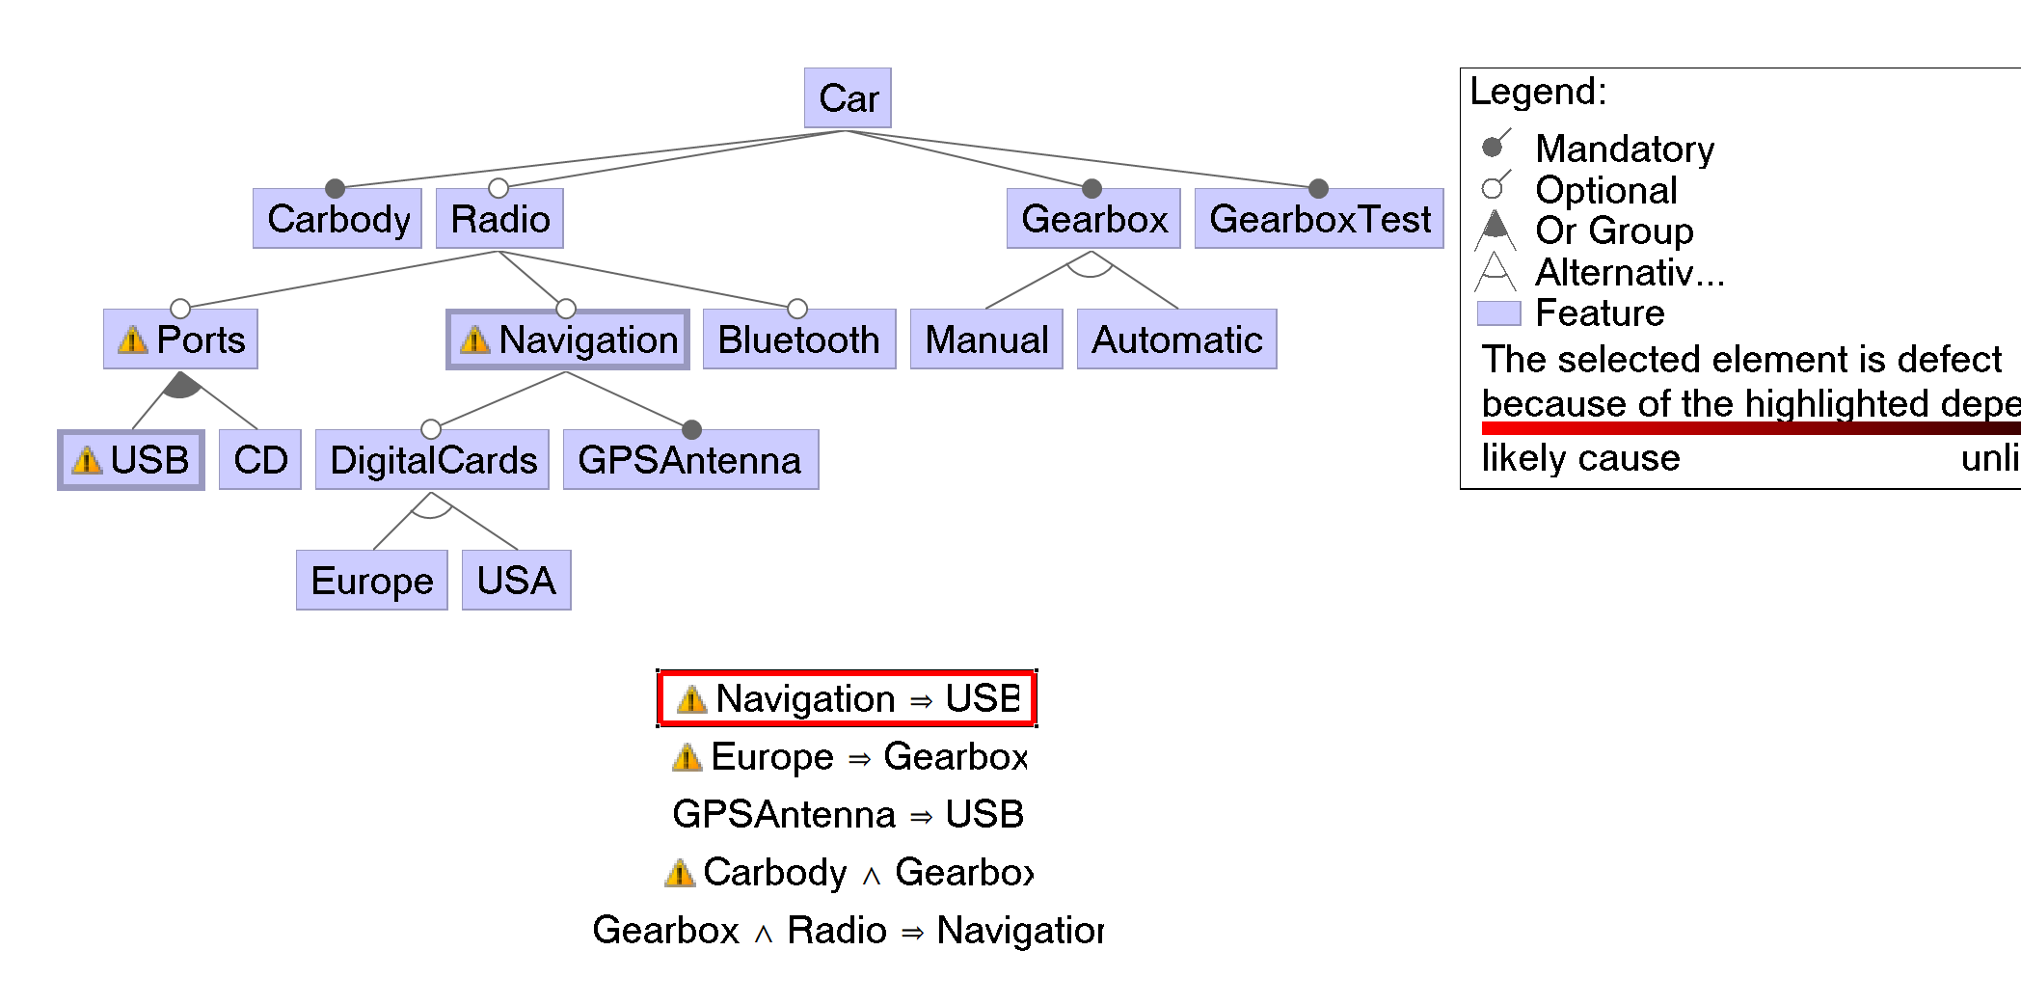Screen dimensions: 2021x1005
Task: Click mandatory circle above GearboxTest
Action: [x=1318, y=188]
